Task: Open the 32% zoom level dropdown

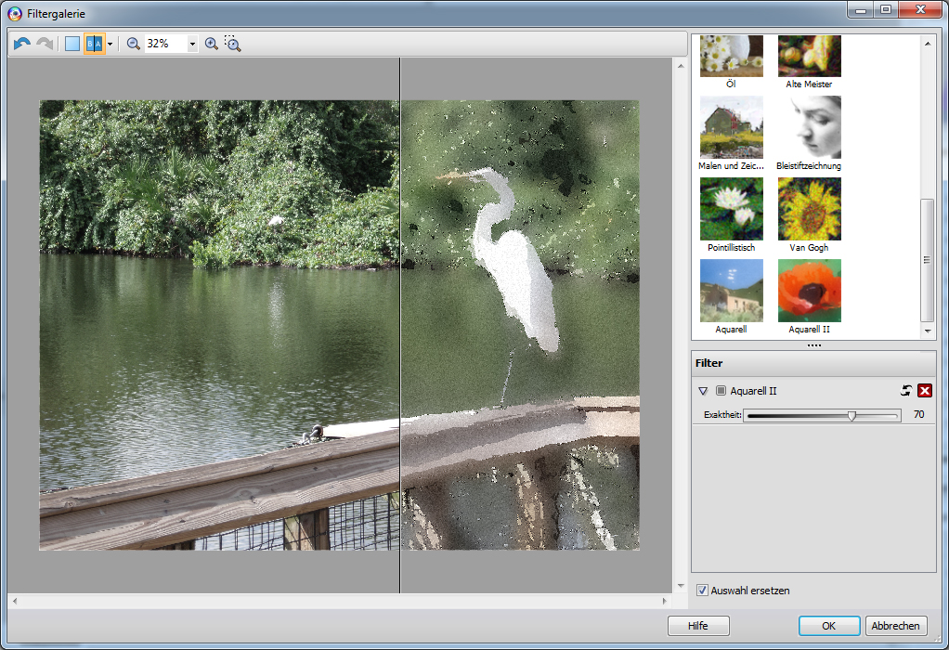Action: [192, 44]
